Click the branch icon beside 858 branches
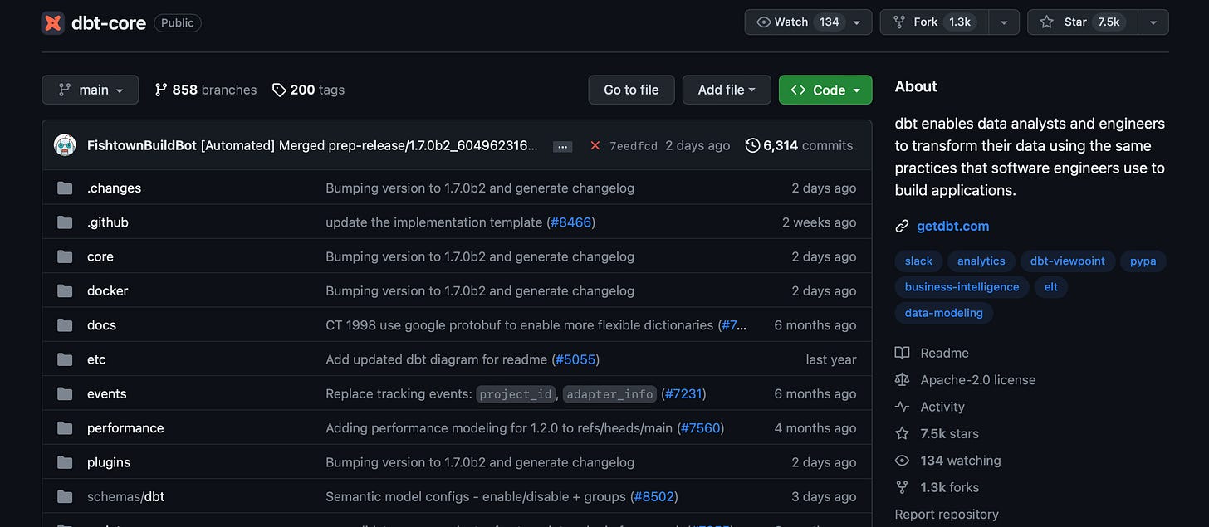This screenshot has height=527, width=1209. (161, 90)
